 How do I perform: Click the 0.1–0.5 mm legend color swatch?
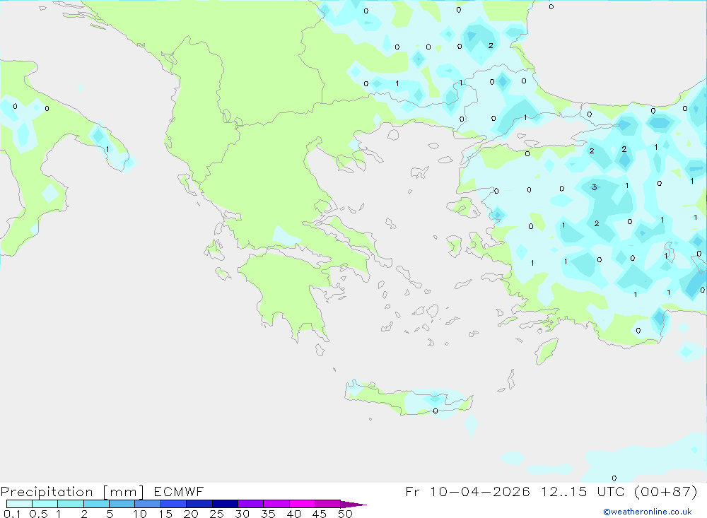(19, 504)
